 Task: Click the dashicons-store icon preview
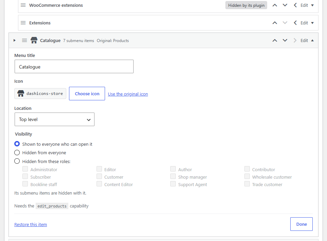(40, 94)
